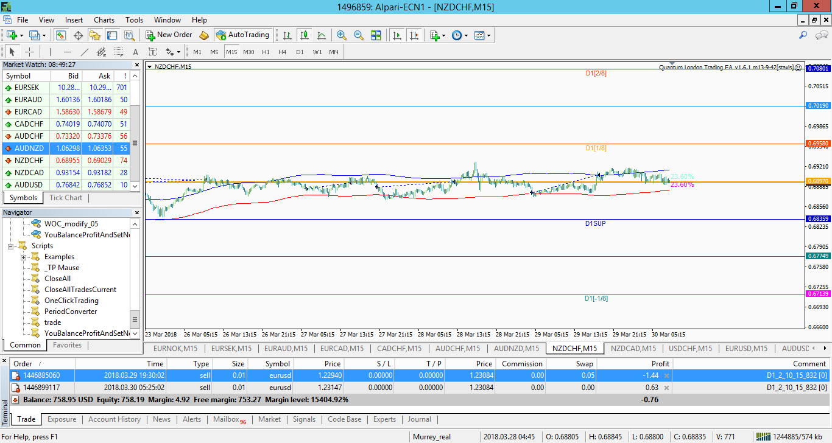Tile chart windows with the grid icon
The image size is (832, 443).
[375, 35]
